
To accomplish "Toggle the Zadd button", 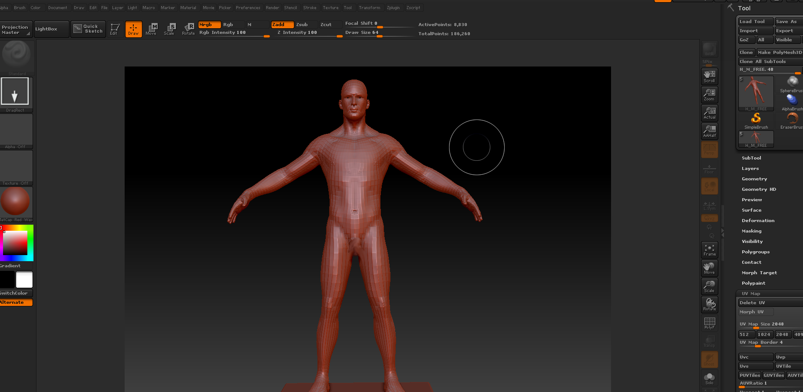I will coord(282,25).
